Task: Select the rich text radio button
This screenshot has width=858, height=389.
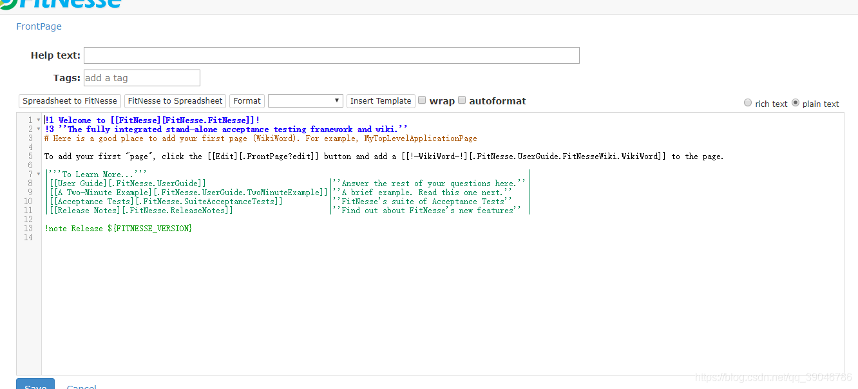Action: pyautogui.click(x=748, y=102)
